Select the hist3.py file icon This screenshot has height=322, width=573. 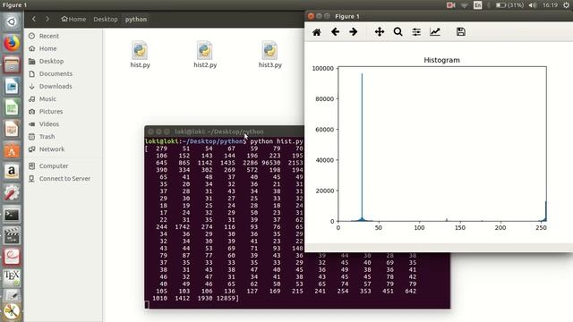(269, 51)
